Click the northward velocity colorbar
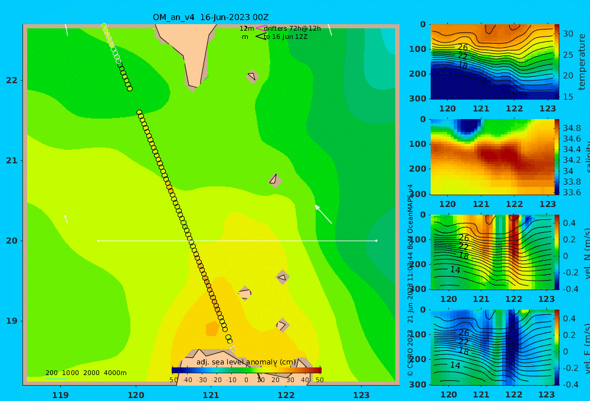This screenshot has height=401, width=590. coord(557,252)
